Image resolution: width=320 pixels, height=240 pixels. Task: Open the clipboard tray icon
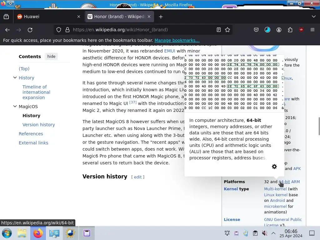click(255, 233)
